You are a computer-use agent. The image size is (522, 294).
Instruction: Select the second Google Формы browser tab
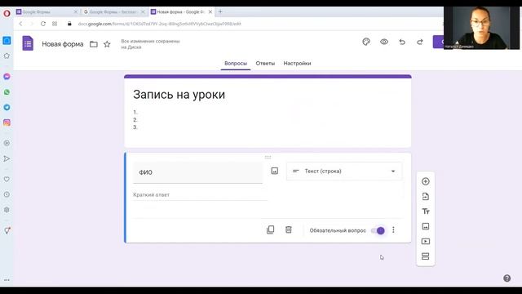tap(113, 12)
